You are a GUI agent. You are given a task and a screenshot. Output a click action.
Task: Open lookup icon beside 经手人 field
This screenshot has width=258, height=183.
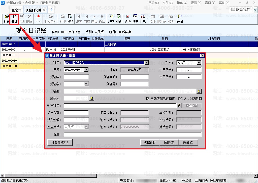(x=92, y=98)
